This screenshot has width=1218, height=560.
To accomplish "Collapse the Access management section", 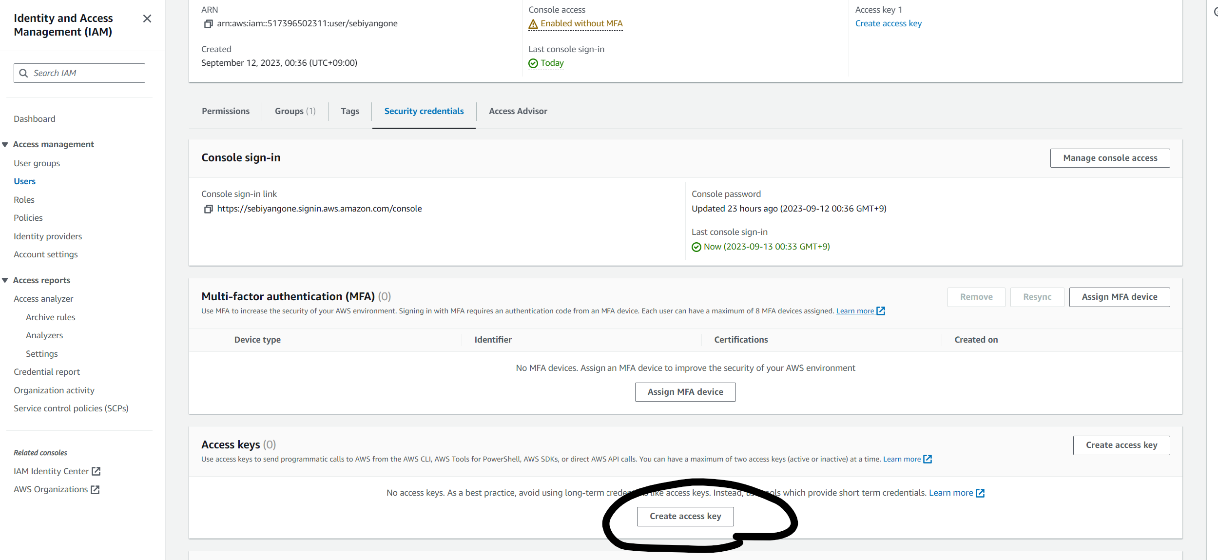I will coord(5,145).
